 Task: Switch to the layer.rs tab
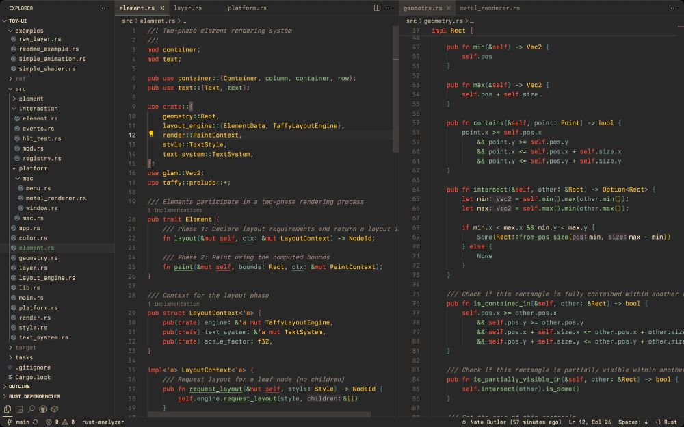(x=187, y=8)
